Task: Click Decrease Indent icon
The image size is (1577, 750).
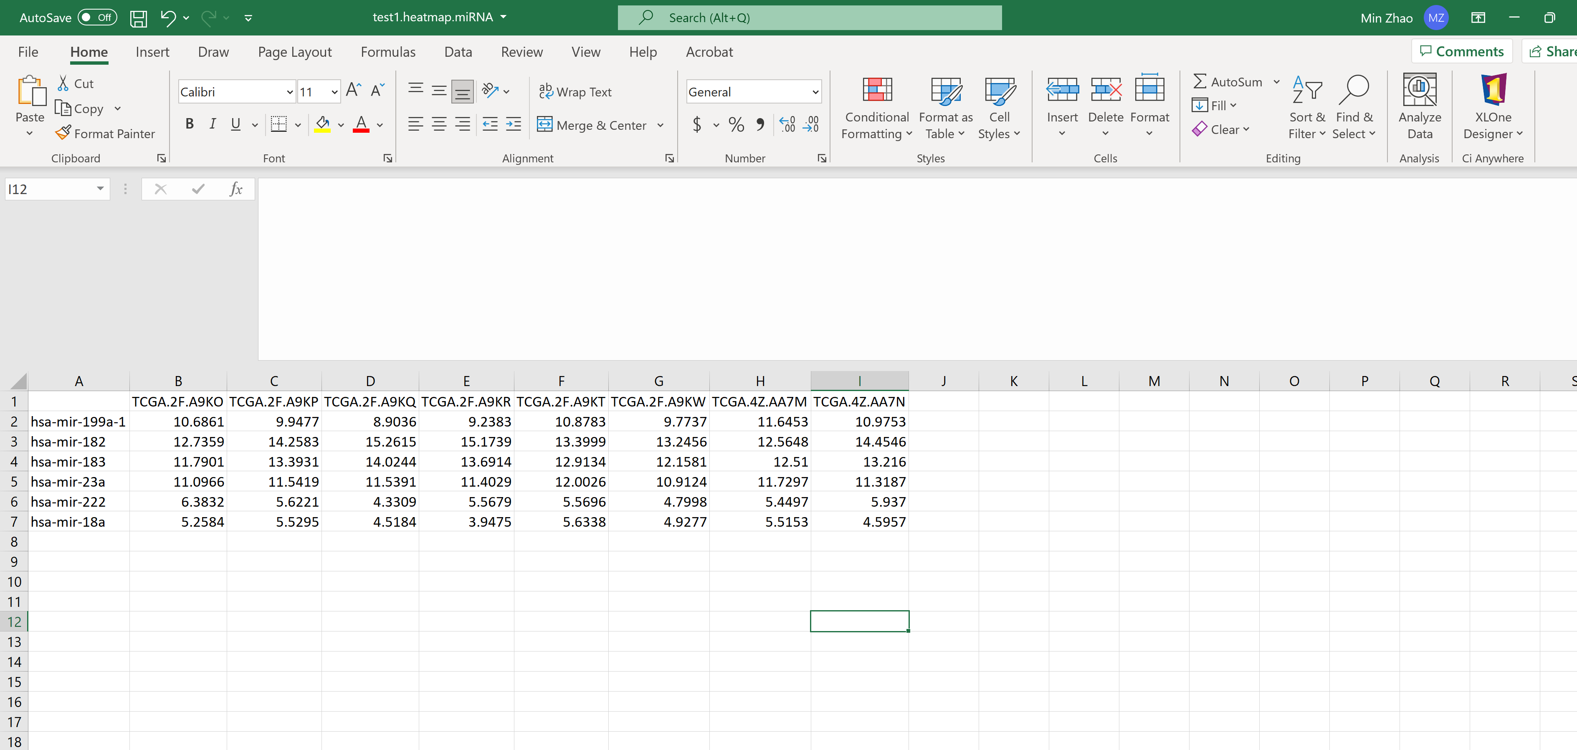Action: (x=490, y=124)
